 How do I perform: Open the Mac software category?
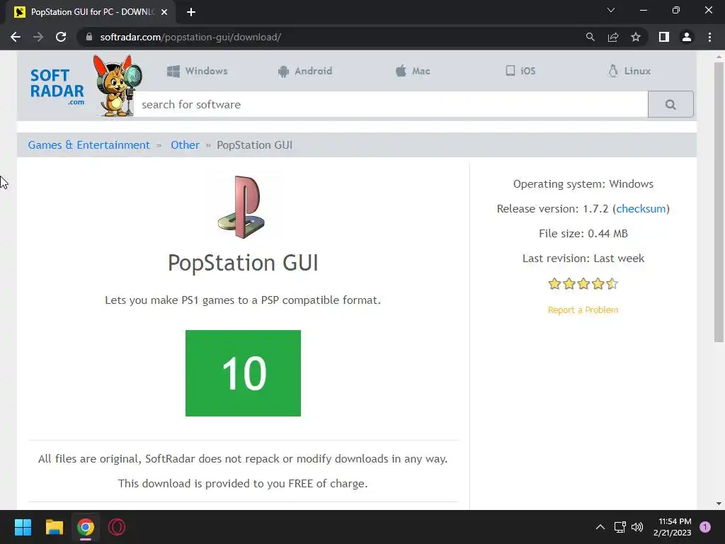413,71
